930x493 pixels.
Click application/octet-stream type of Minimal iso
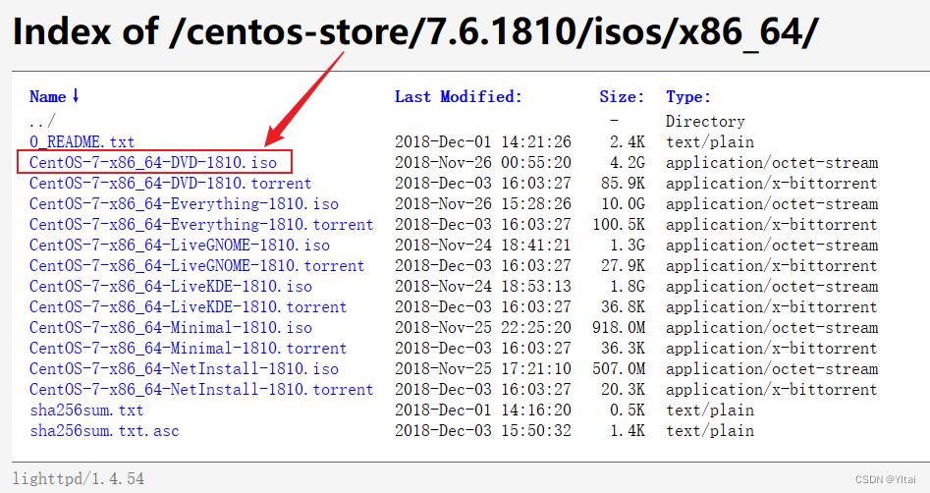coord(772,327)
